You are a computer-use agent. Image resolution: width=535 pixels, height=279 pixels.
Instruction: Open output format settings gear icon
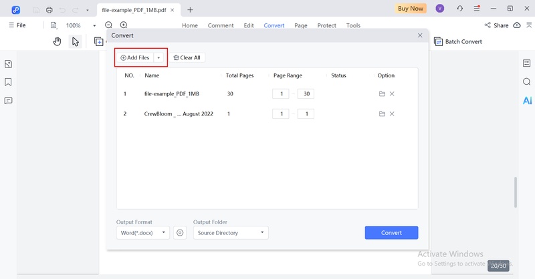point(180,233)
